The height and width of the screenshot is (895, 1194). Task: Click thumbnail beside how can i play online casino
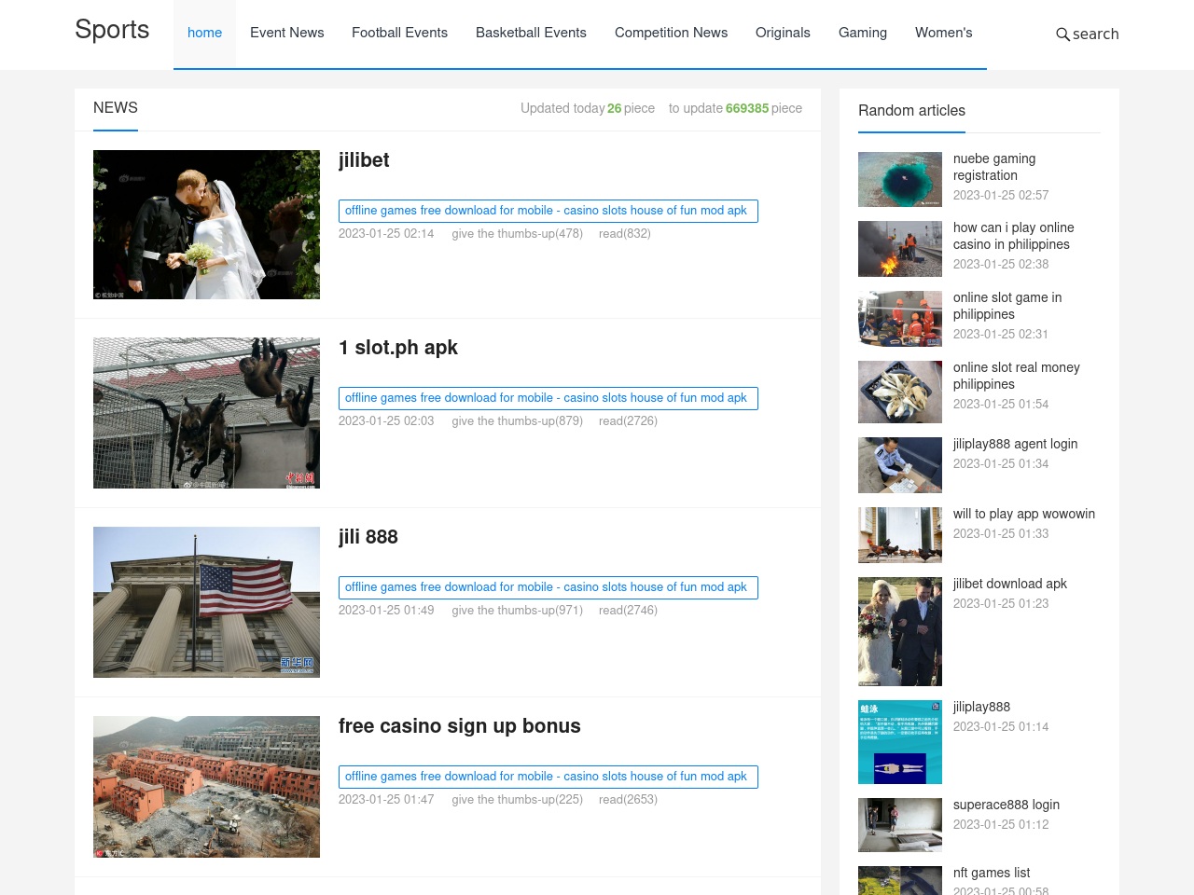[x=900, y=249]
